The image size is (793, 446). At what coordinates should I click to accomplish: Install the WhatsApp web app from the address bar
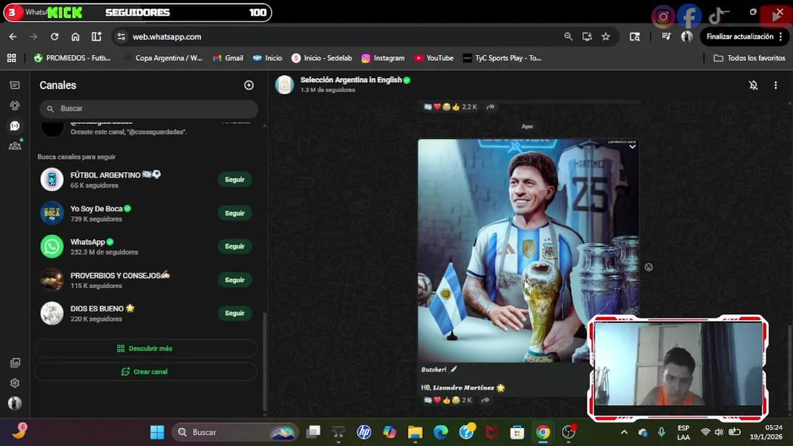coord(587,37)
